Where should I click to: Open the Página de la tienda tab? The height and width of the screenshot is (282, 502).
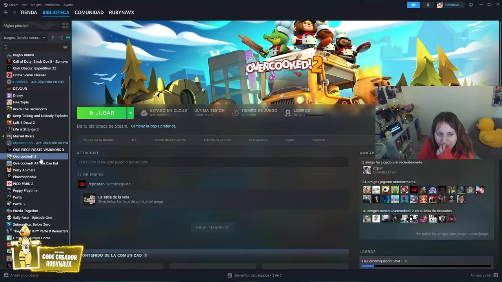coord(98,140)
